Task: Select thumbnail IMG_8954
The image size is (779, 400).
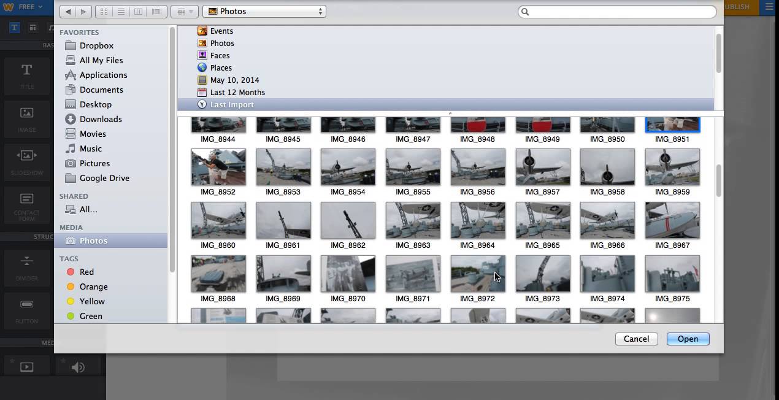Action: click(x=348, y=167)
